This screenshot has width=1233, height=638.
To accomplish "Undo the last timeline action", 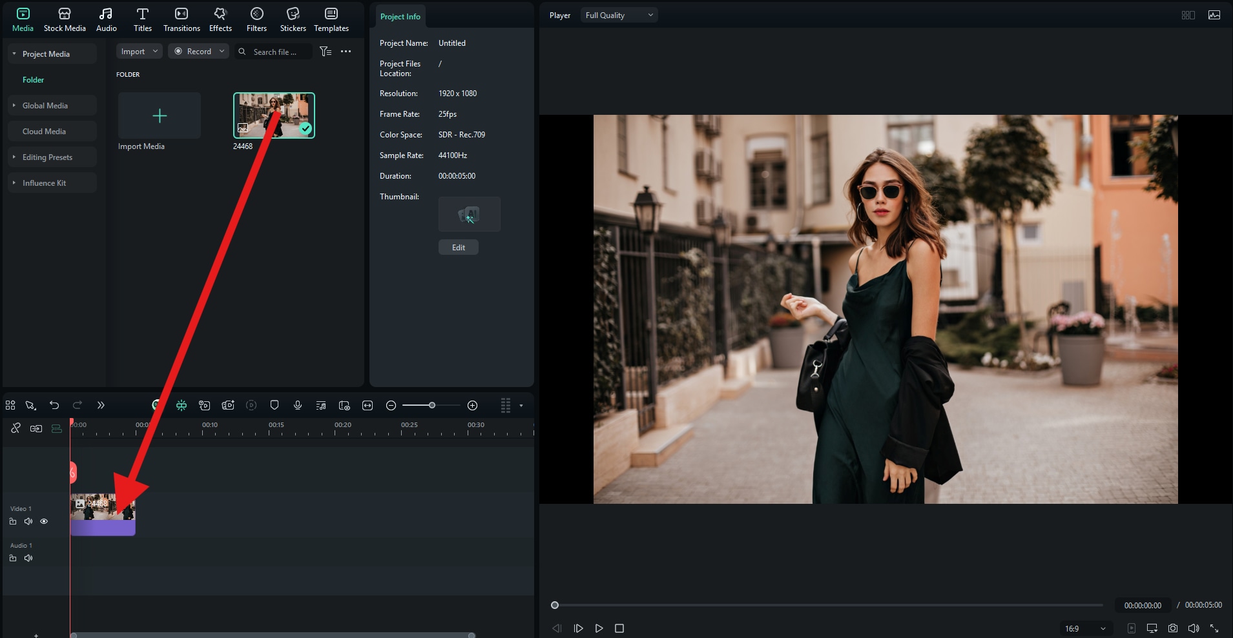I will pyautogui.click(x=54, y=405).
